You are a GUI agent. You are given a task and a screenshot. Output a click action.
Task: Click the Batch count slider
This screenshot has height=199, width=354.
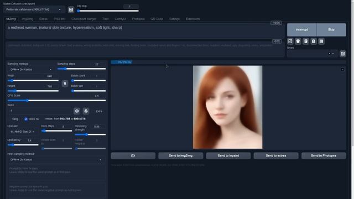point(88,81)
